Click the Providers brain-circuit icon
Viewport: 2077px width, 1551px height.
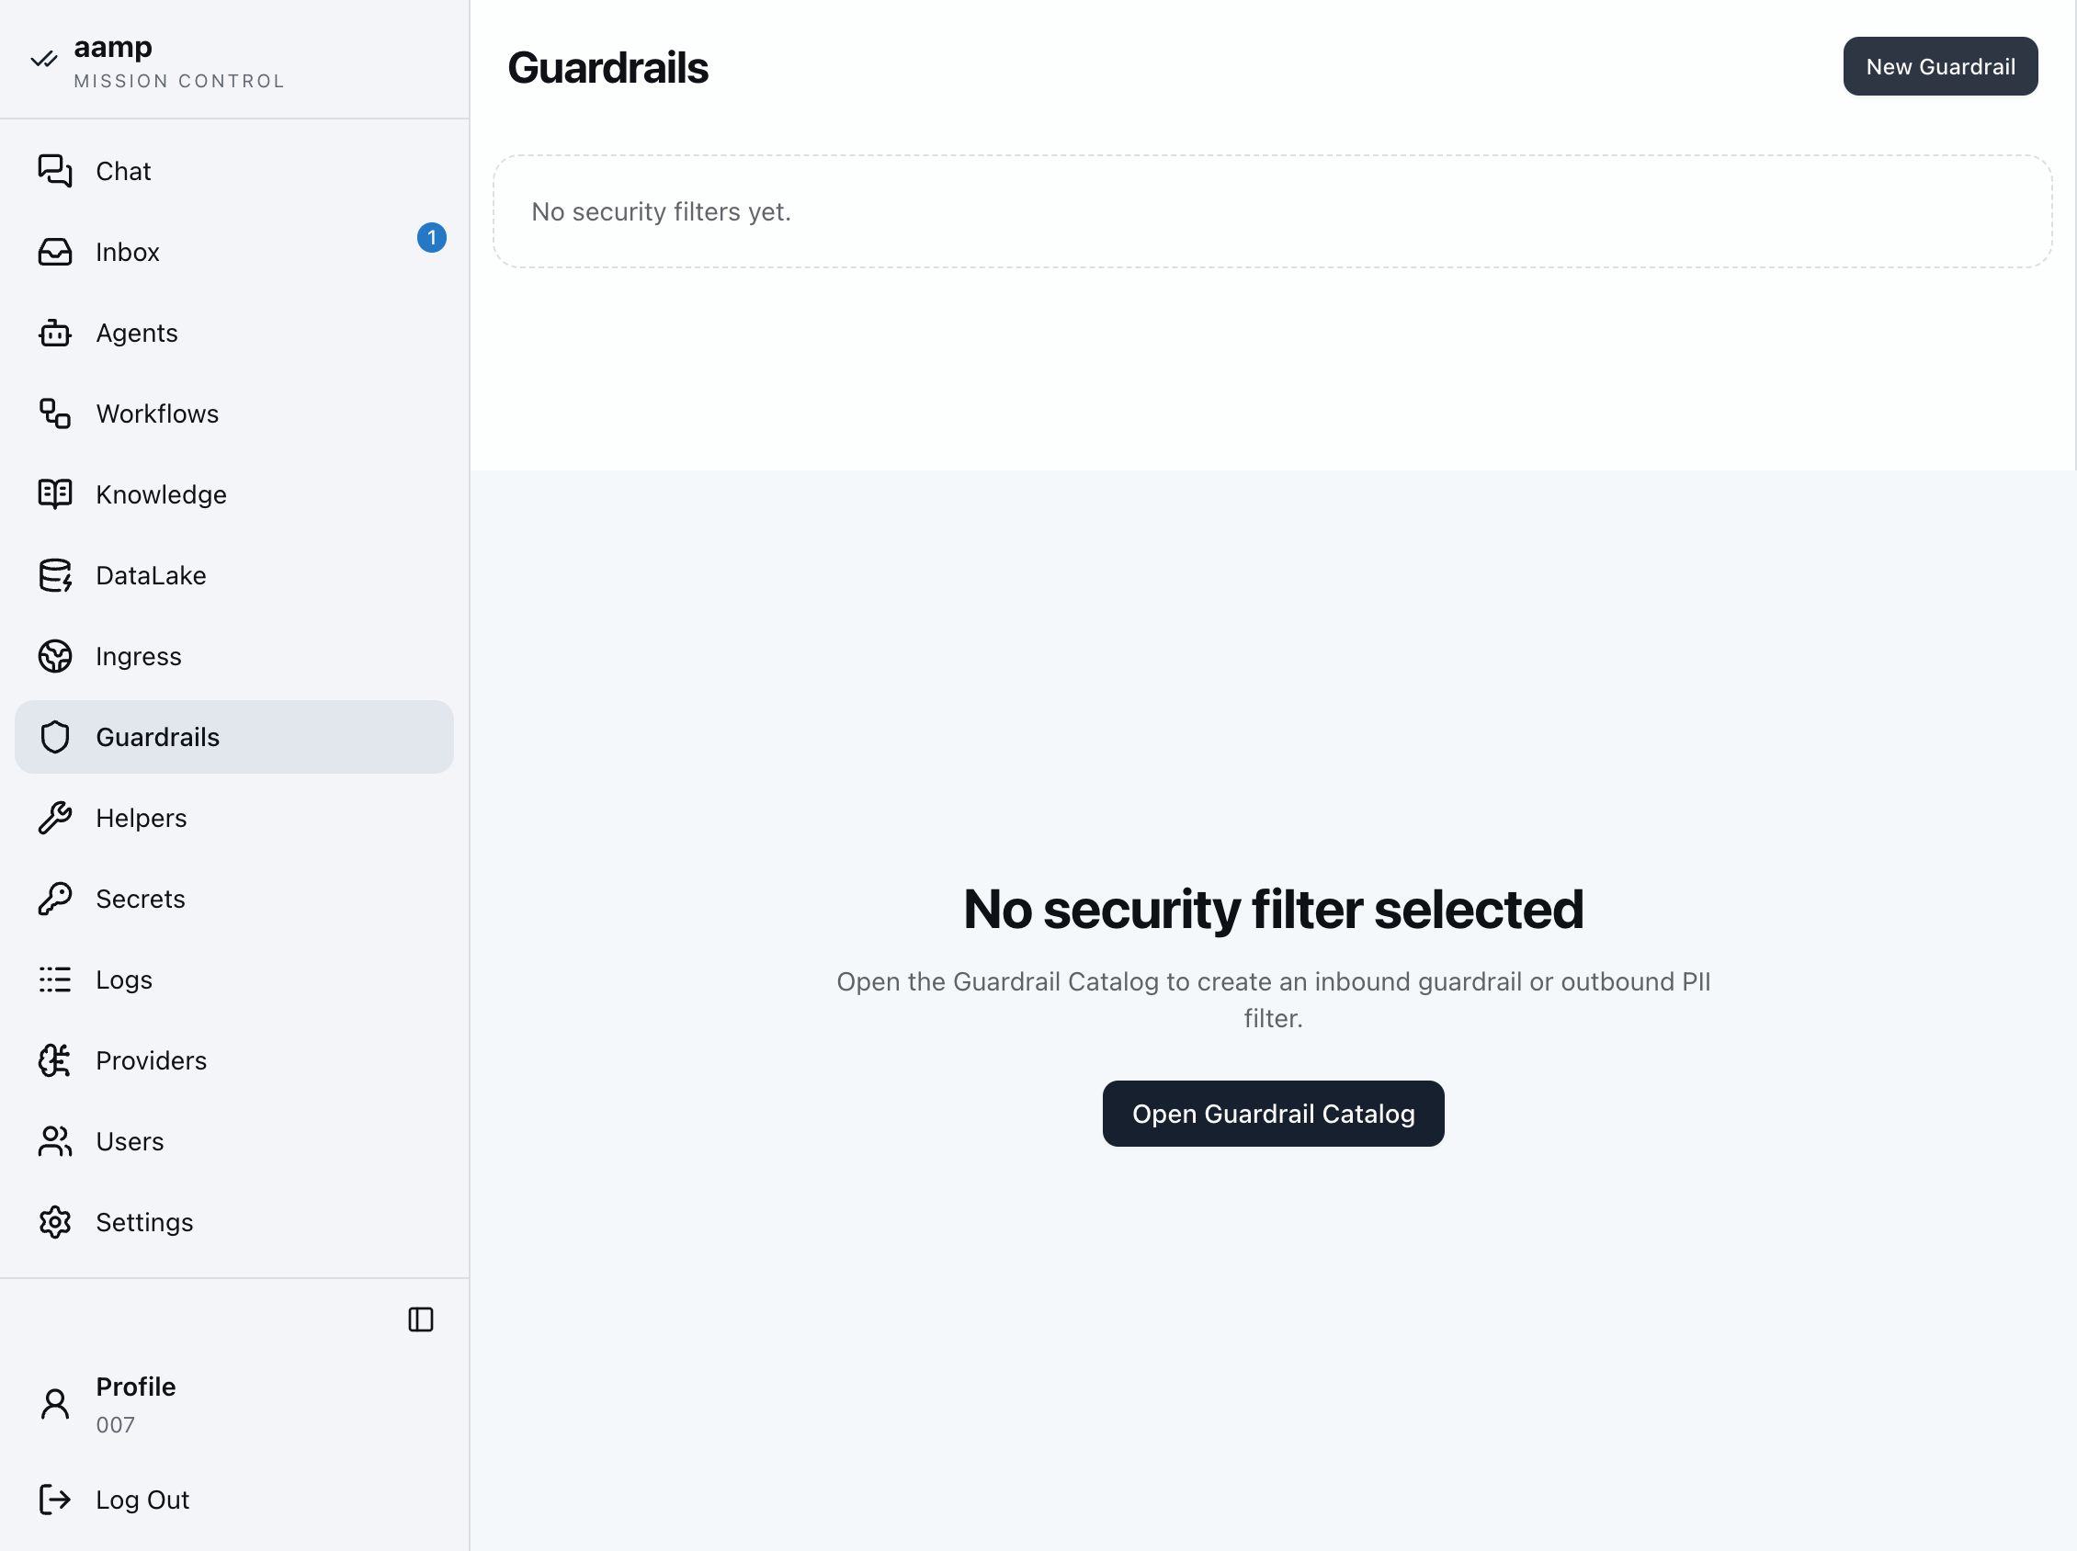pyautogui.click(x=54, y=1060)
